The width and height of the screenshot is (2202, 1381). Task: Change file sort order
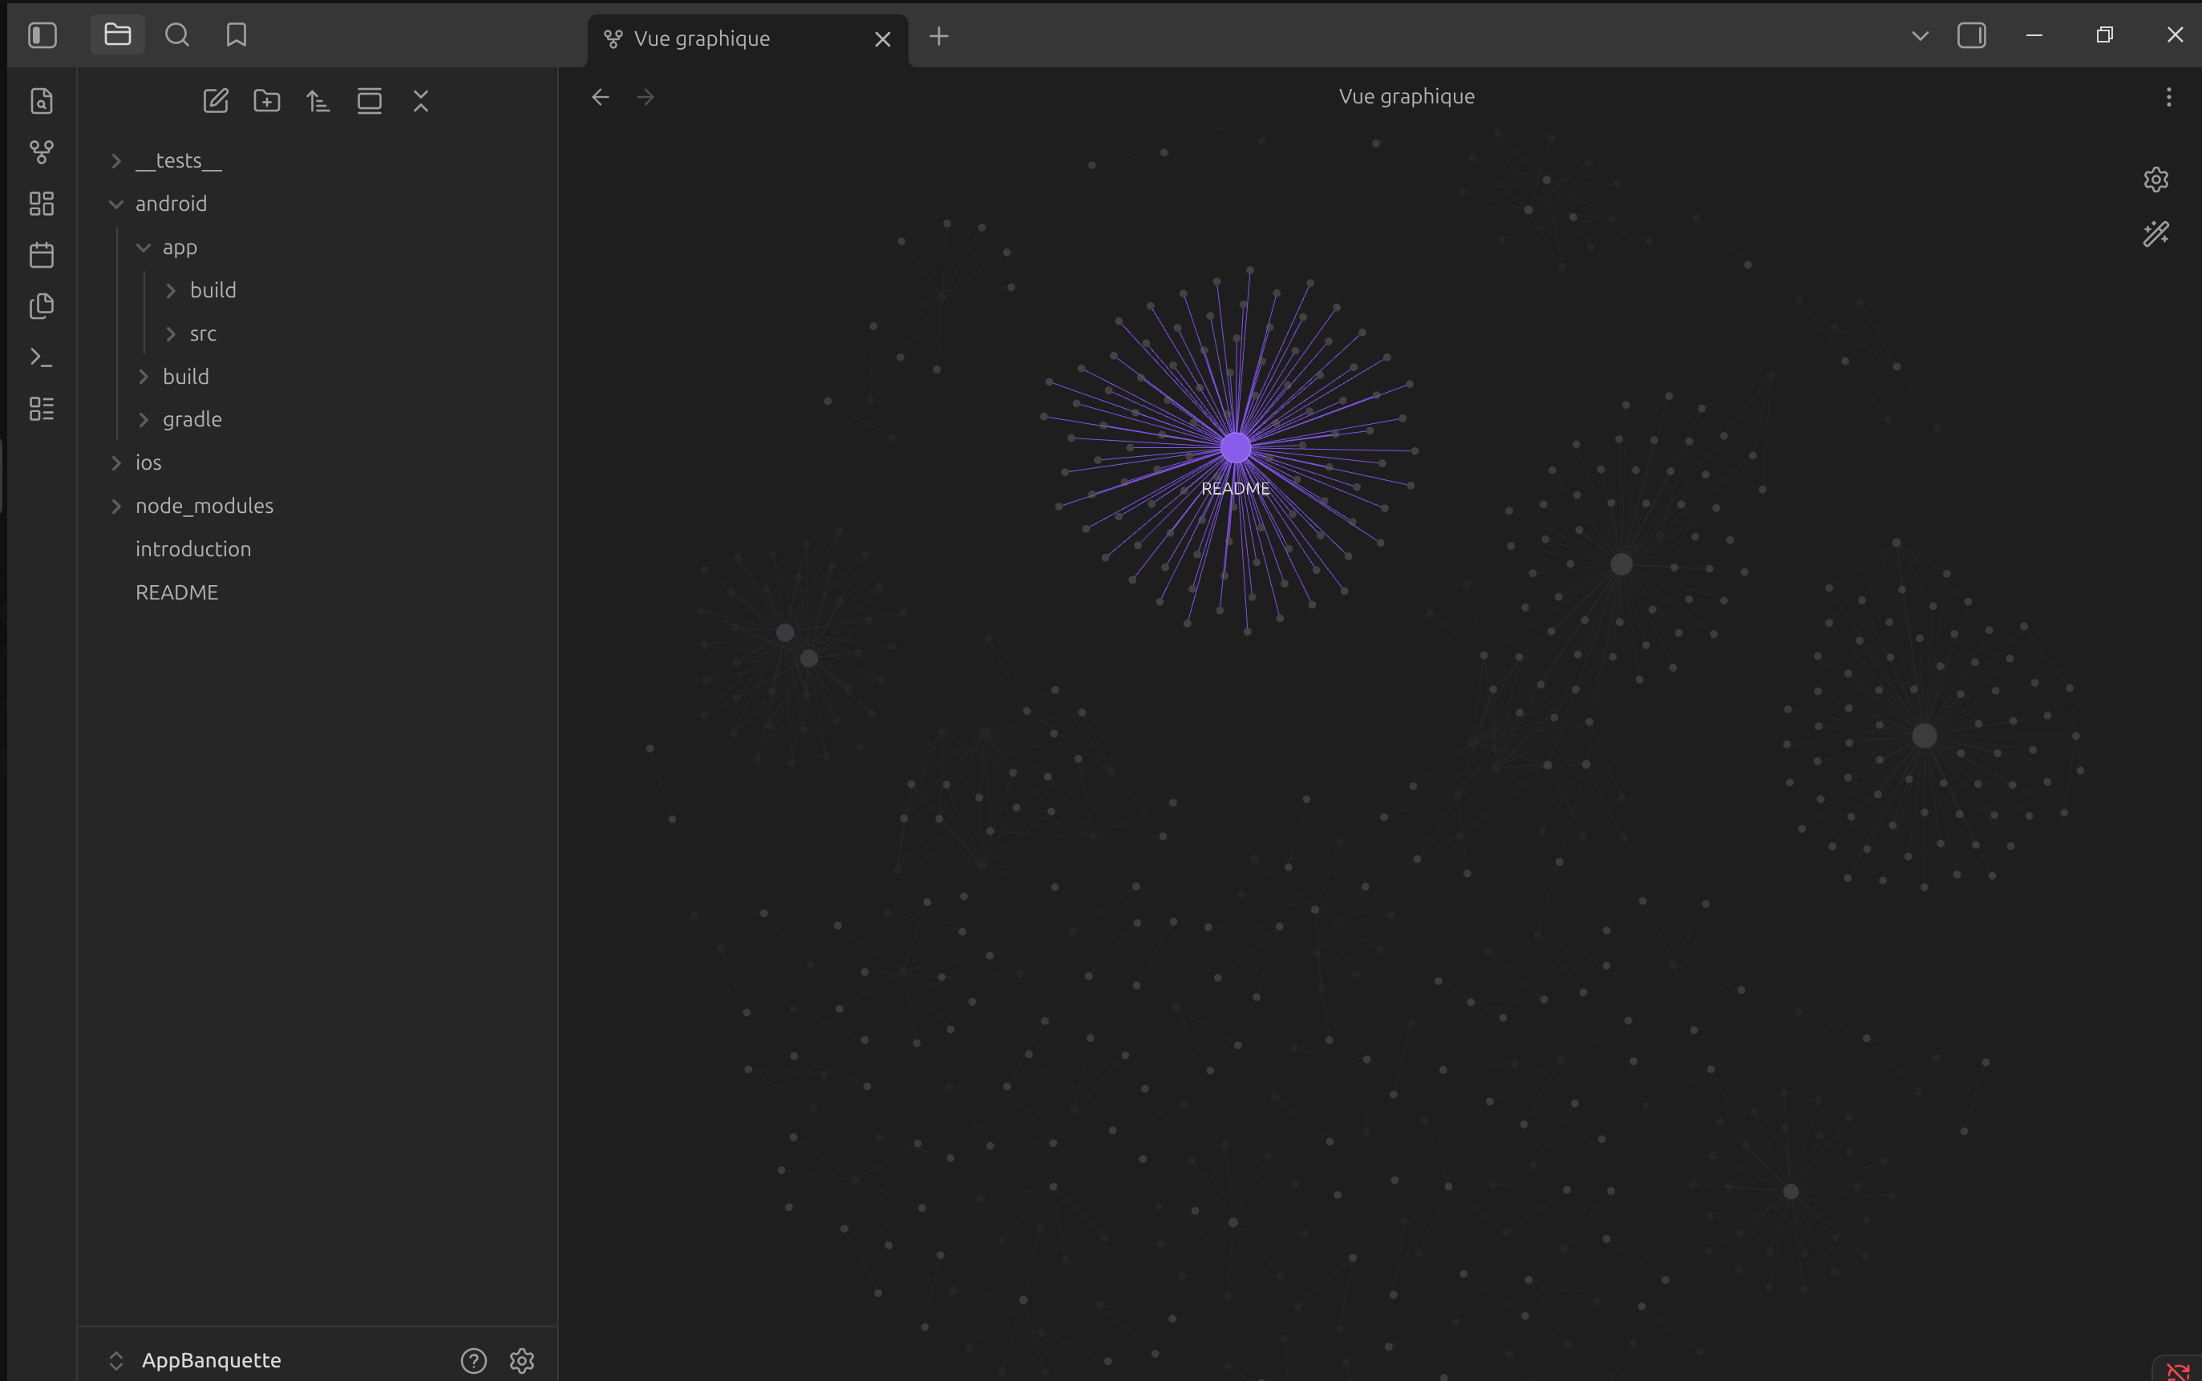[318, 100]
